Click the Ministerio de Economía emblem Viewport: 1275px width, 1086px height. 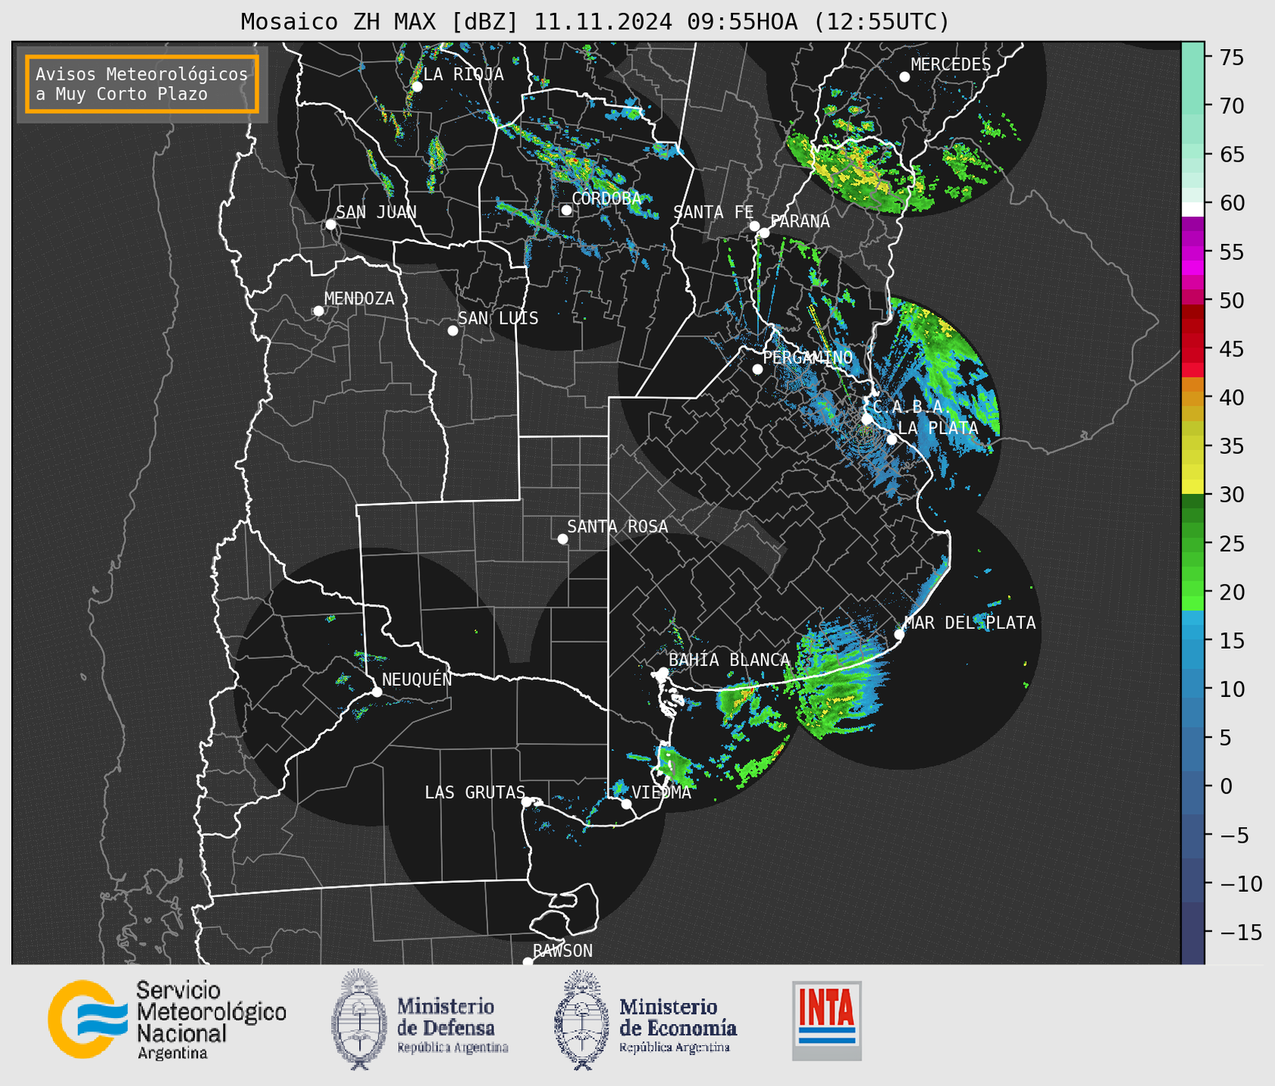[x=582, y=1020]
